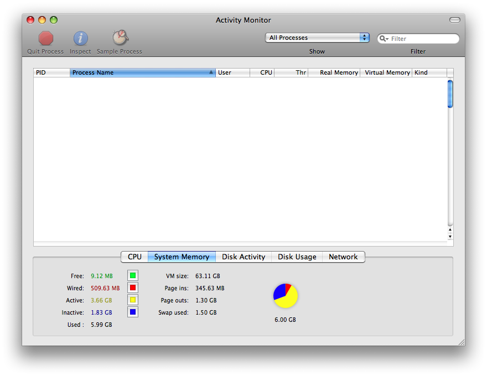Open the Network tab
This screenshot has height=376, width=487.
343,257
